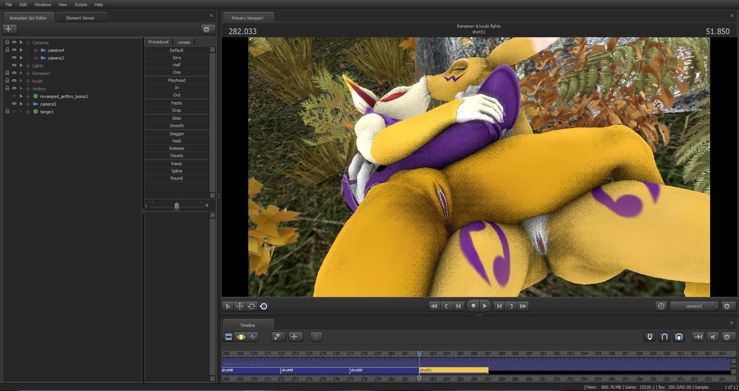Screen dimensions: 739x391
Task: Expand the Lights tree group
Action: pyautogui.click(x=28, y=66)
